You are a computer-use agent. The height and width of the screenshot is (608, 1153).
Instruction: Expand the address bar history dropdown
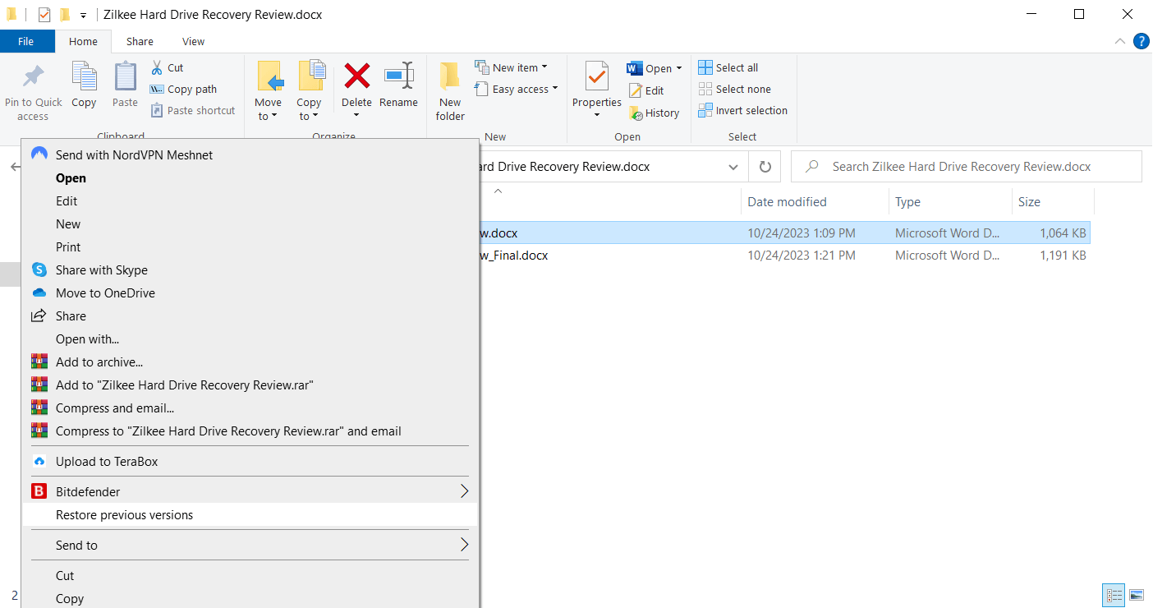pos(733,167)
